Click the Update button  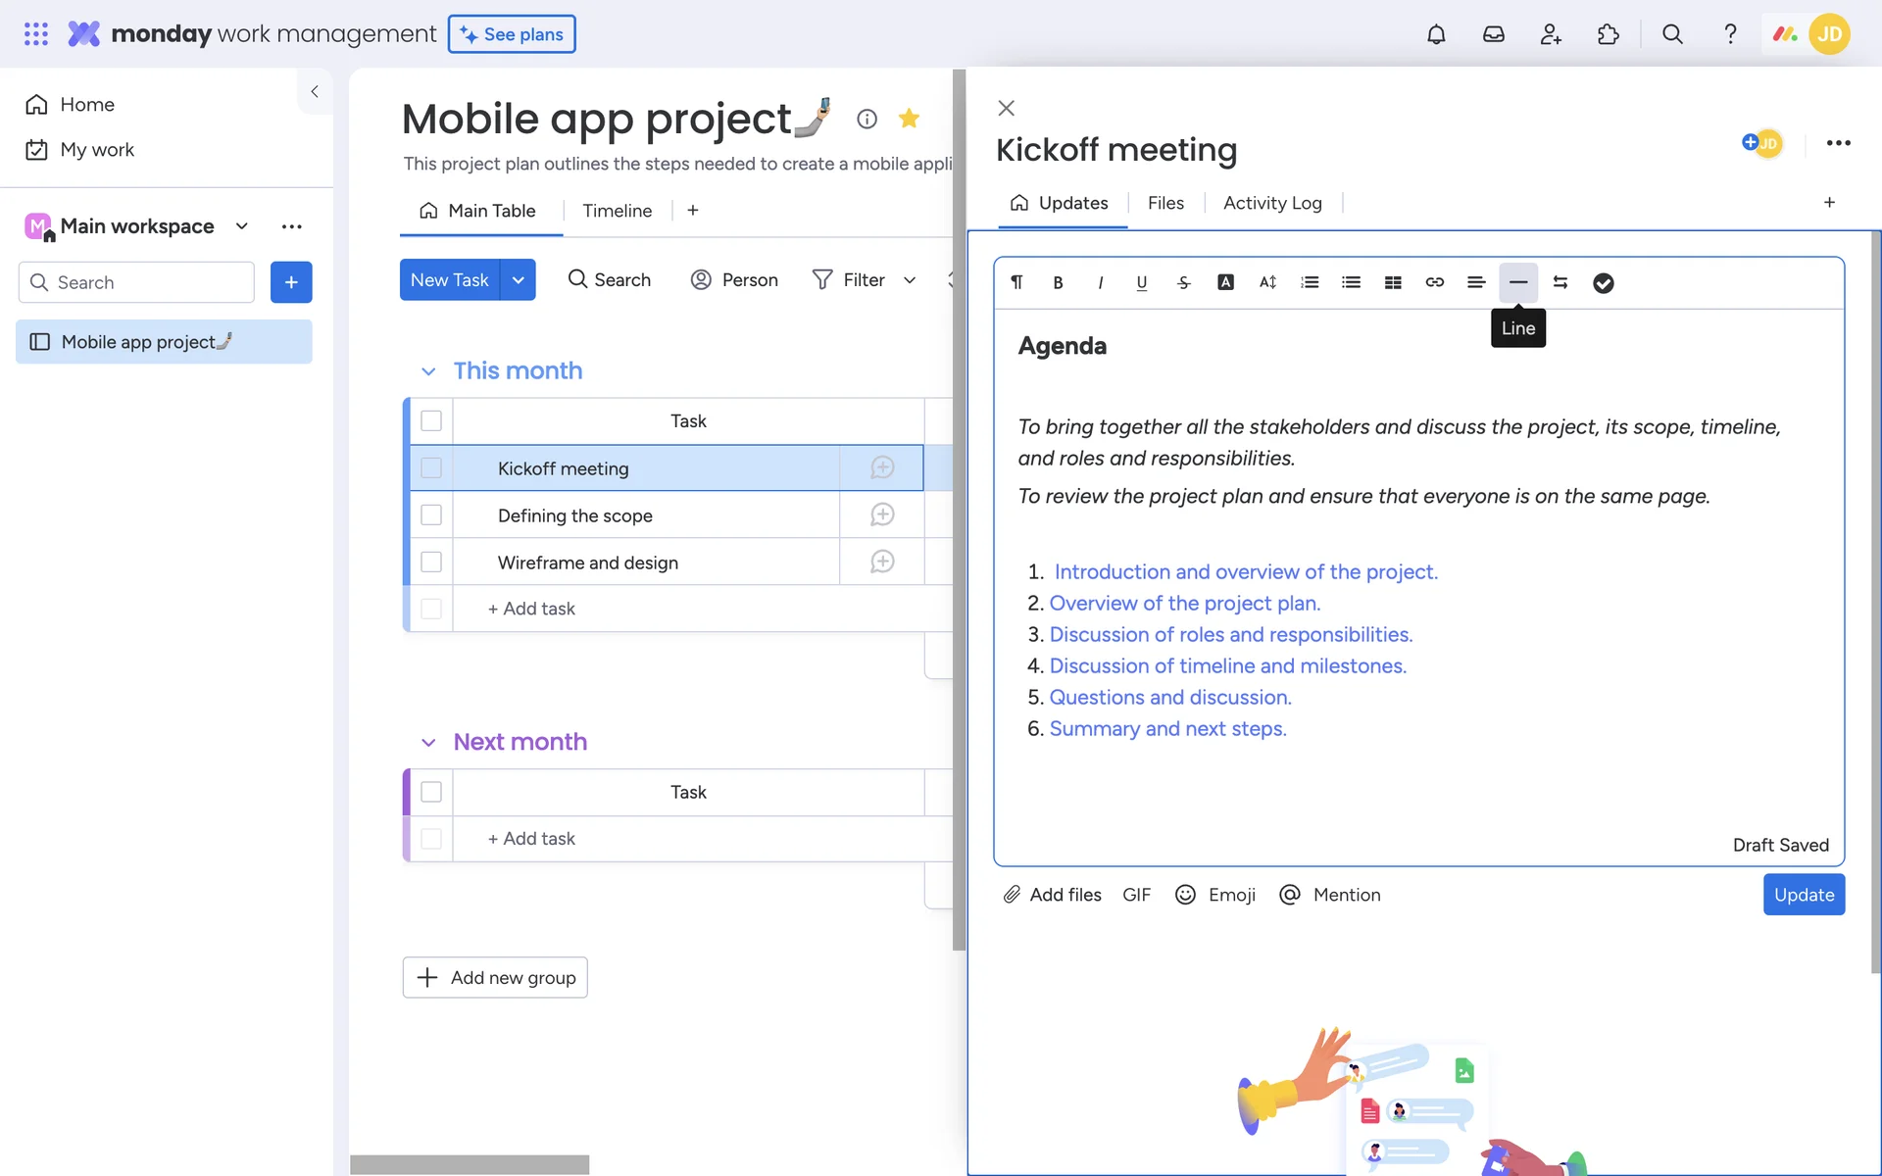coord(1804,895)
